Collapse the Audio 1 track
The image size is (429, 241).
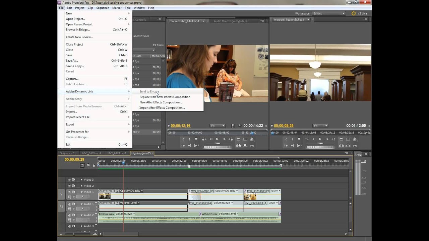81,204
